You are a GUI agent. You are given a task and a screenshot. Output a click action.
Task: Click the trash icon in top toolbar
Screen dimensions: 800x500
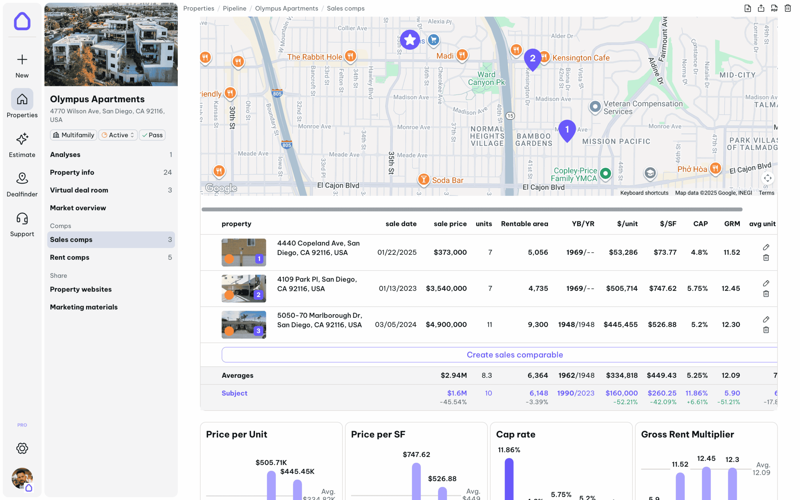(x=788, y=8)
